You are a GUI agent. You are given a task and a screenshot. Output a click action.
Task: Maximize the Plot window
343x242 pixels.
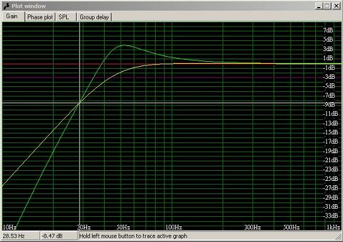[x=327, y=6]
